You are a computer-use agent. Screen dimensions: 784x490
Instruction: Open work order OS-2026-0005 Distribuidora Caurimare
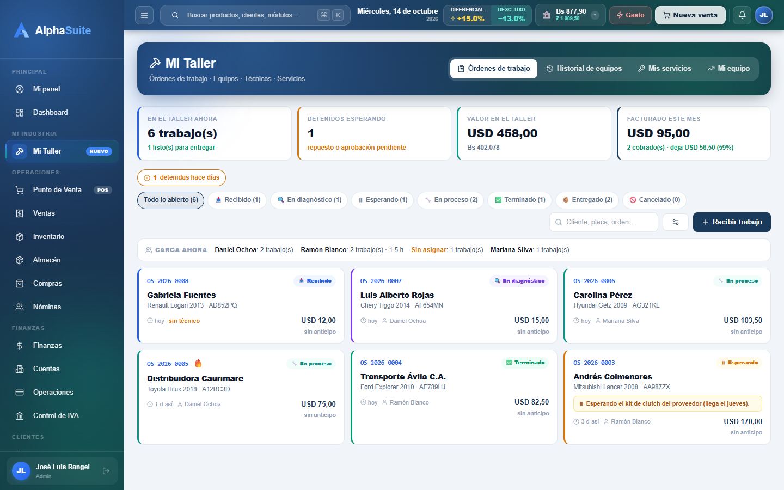pos(241,397)
